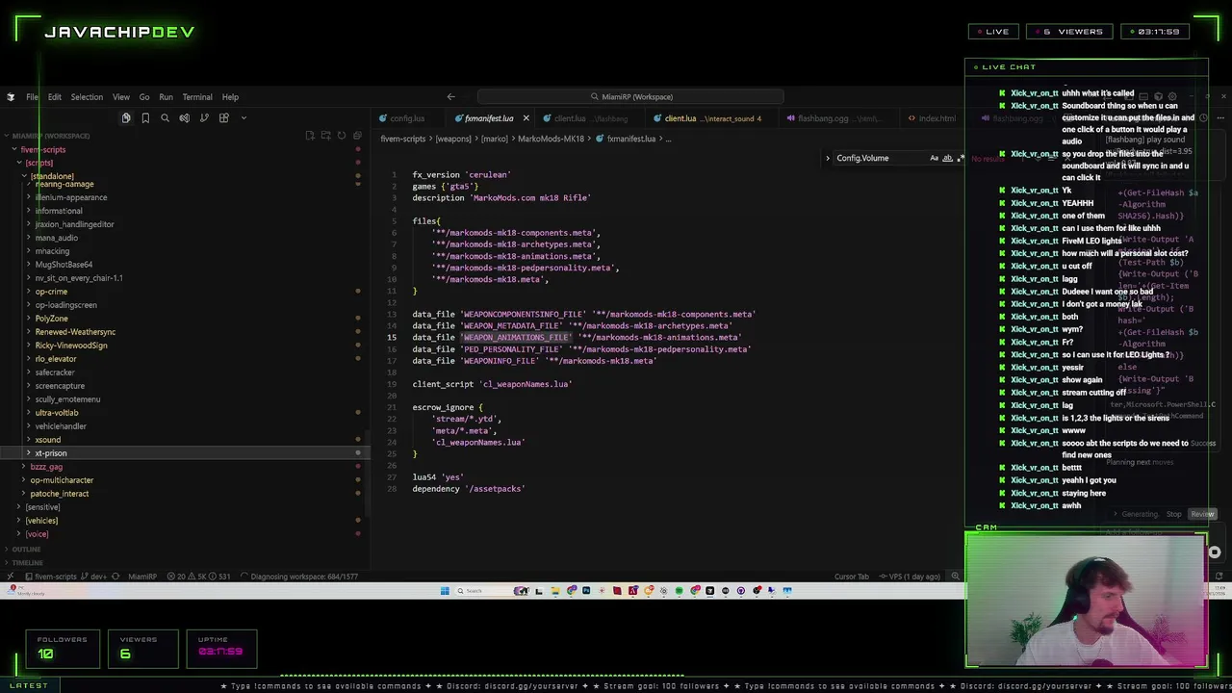Refresh the Explorer file tree

(341, 136)
